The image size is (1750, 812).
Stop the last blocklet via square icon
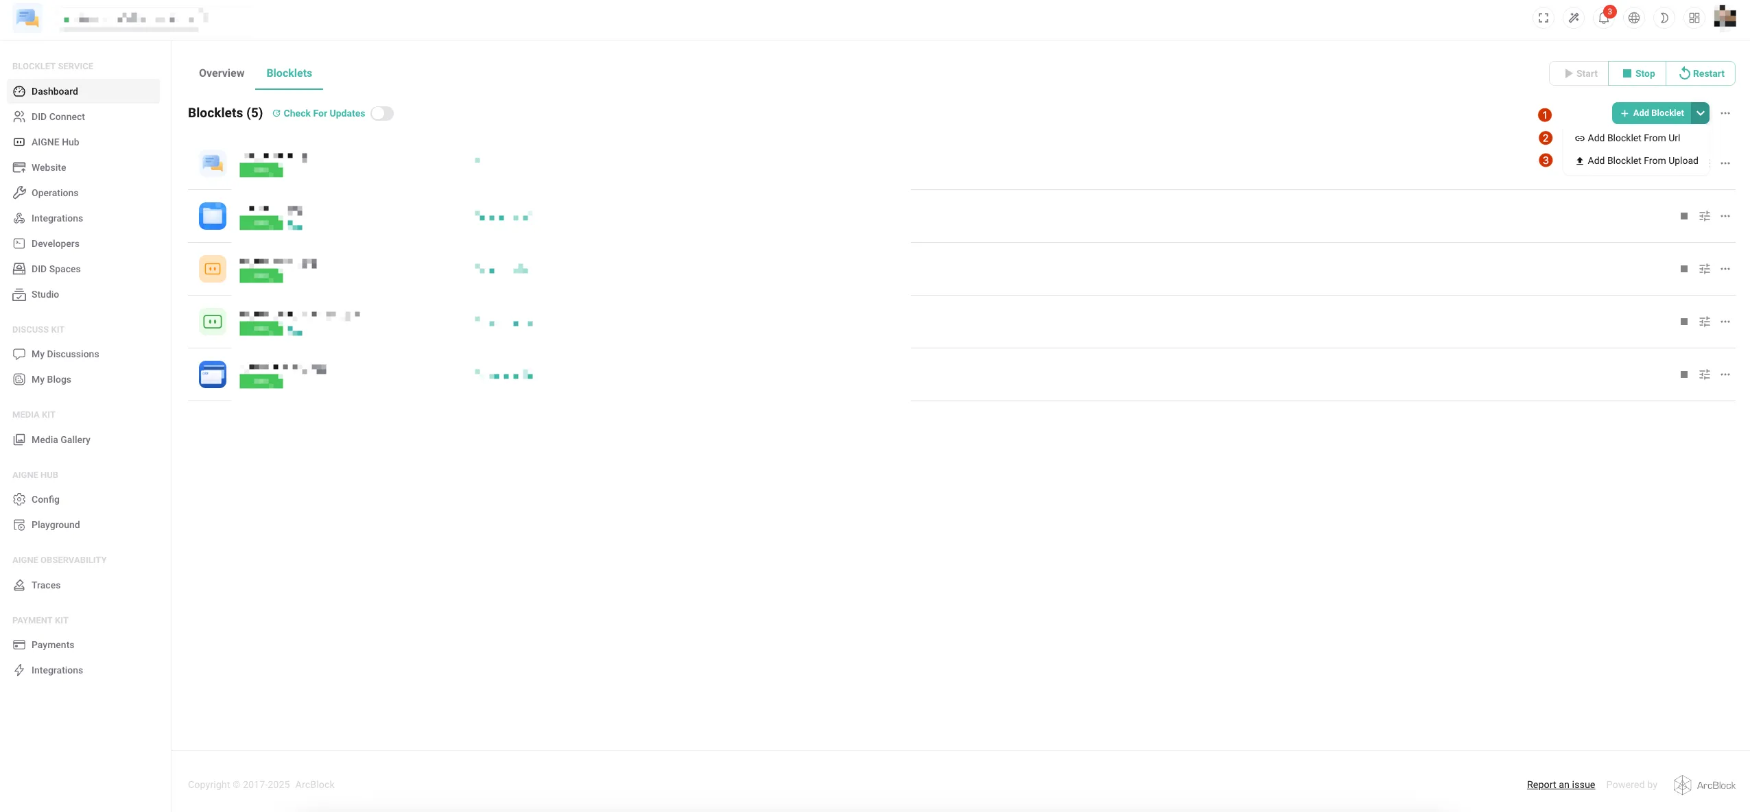click(1683, 374)
